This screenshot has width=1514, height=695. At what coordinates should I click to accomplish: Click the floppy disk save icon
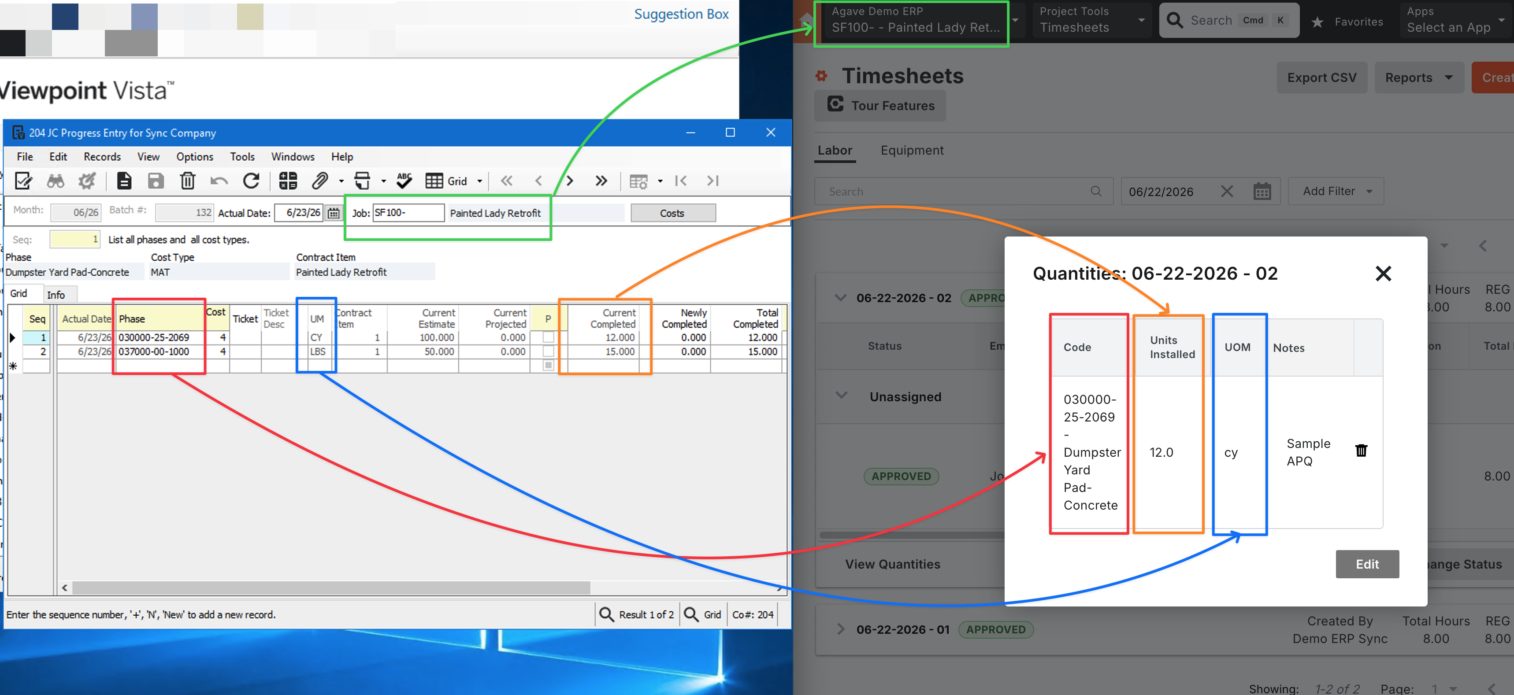click(156, 181)
